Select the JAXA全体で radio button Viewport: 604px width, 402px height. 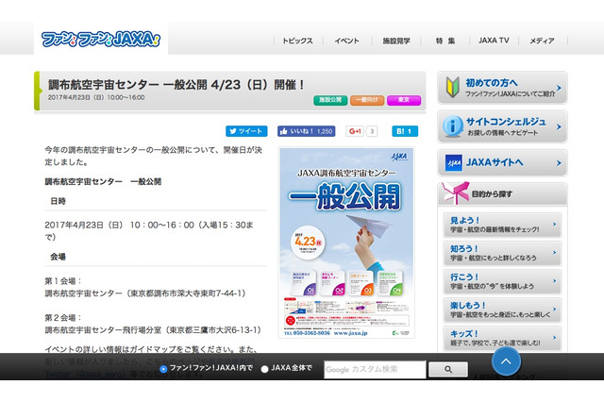tap(264, 369)
